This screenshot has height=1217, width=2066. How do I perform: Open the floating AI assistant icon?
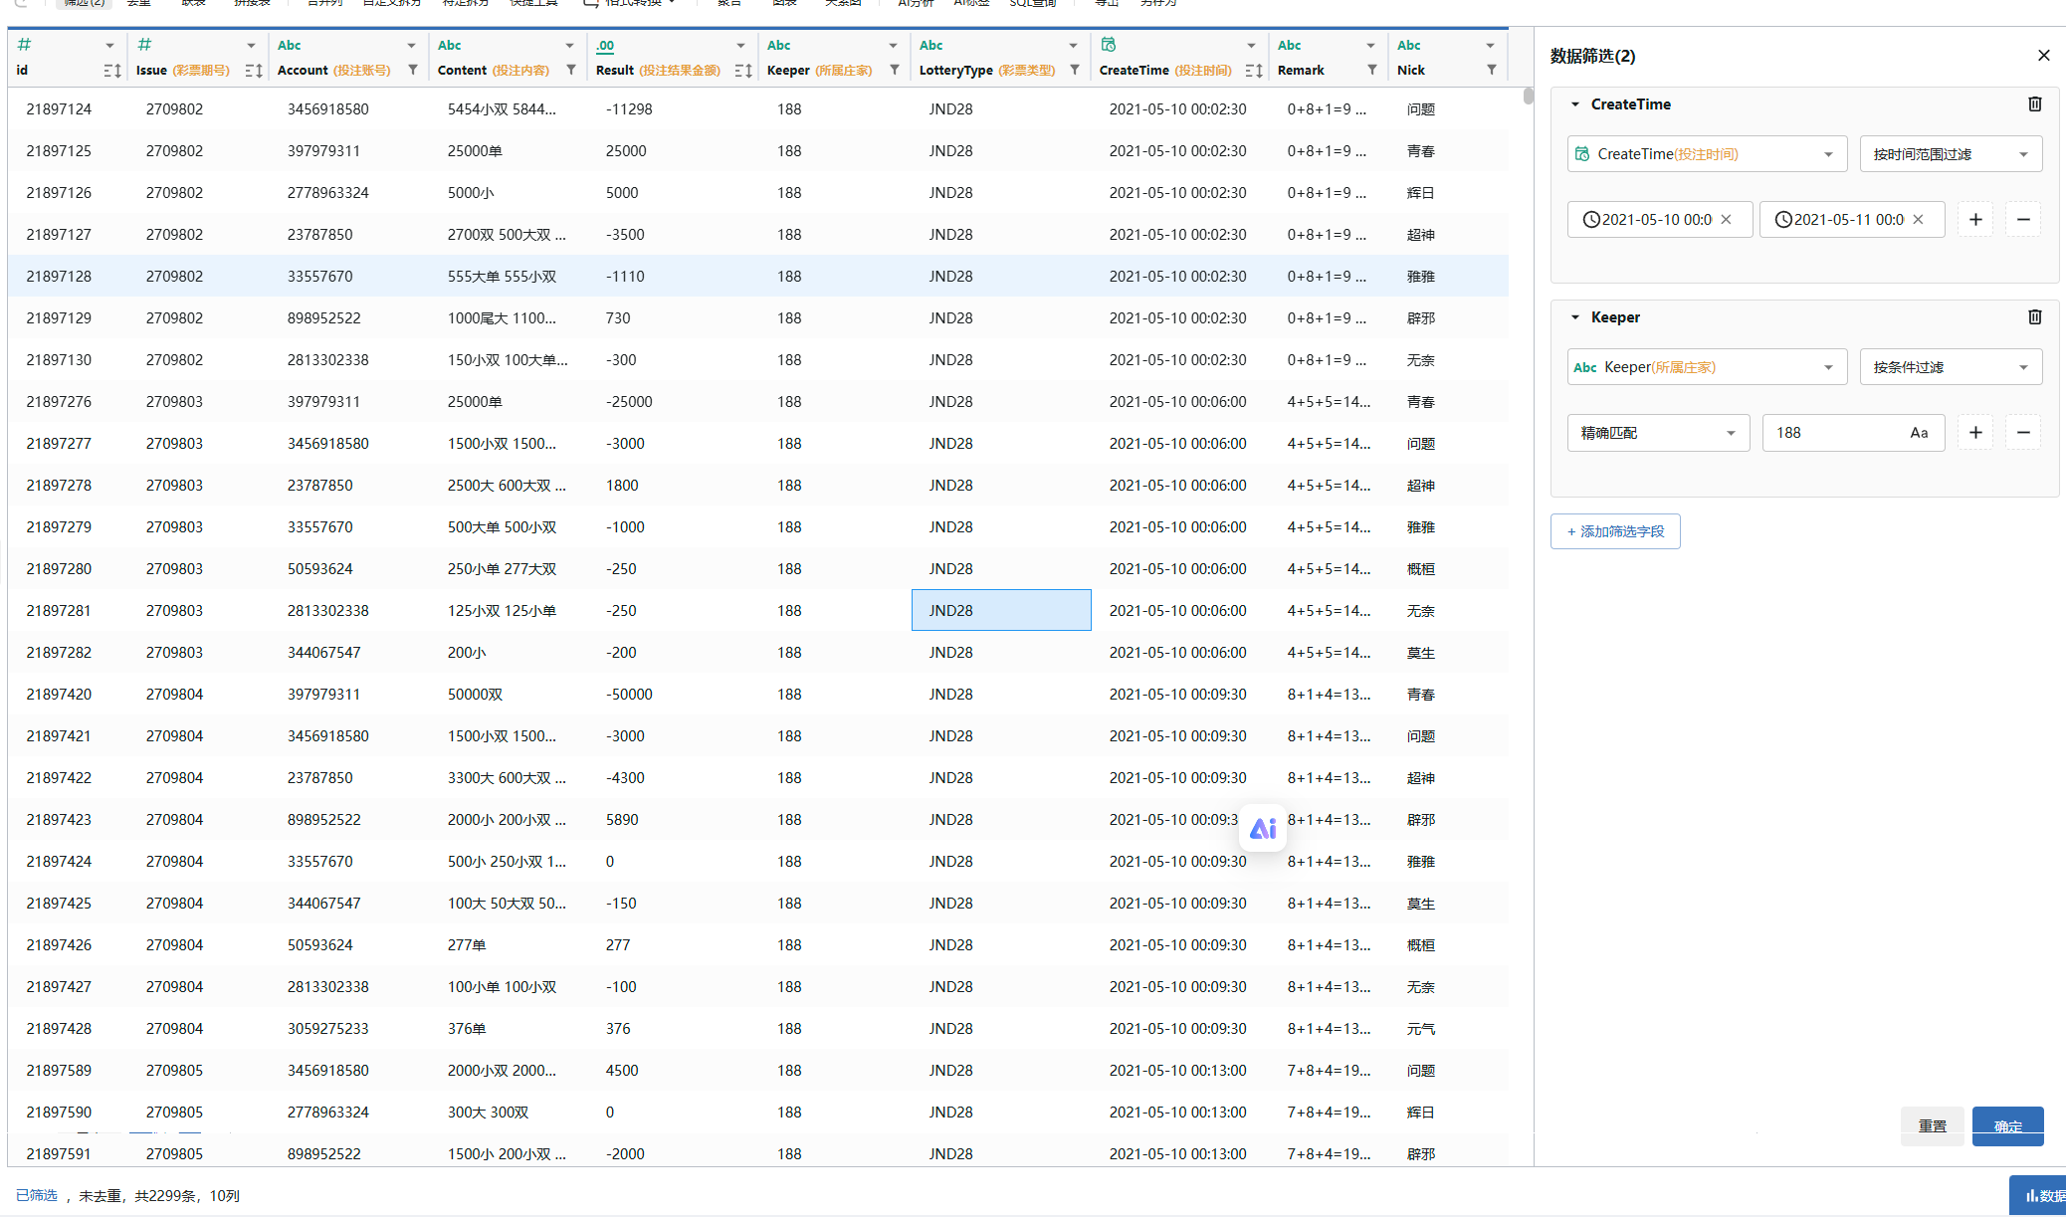[1263, 828]
